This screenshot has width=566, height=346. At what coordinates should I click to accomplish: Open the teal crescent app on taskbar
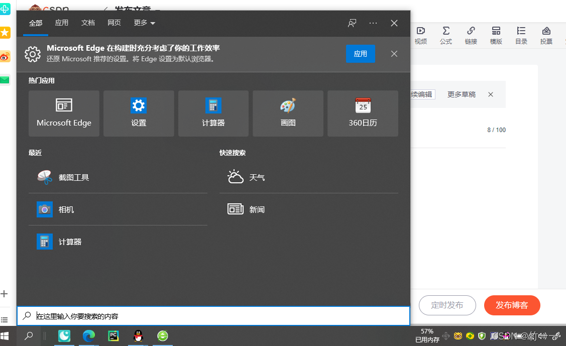coord(64,336)
